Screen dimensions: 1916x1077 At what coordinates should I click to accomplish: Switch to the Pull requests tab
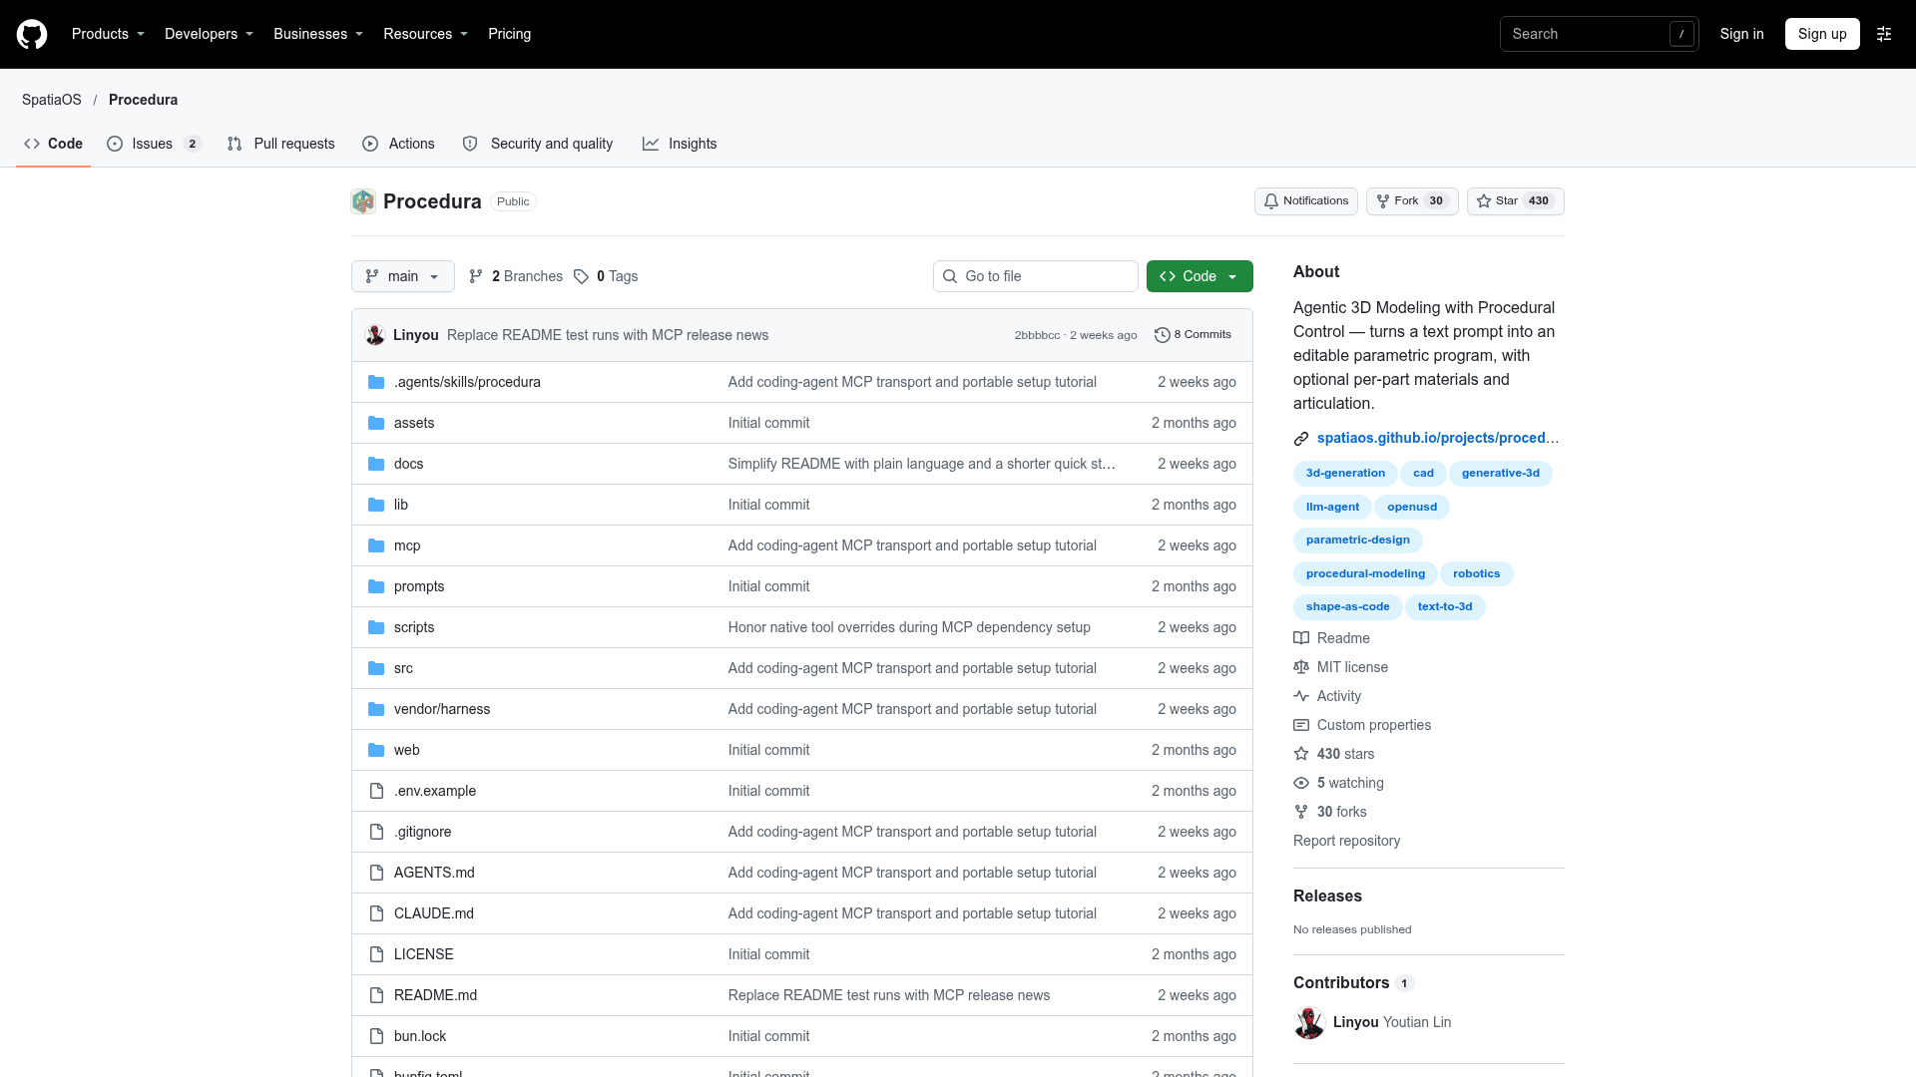coord(281,144)
